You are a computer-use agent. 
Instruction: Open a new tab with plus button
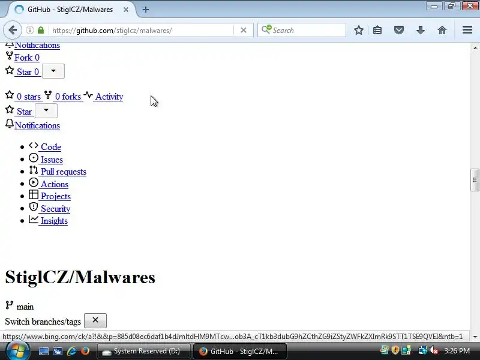click(146, 10)
